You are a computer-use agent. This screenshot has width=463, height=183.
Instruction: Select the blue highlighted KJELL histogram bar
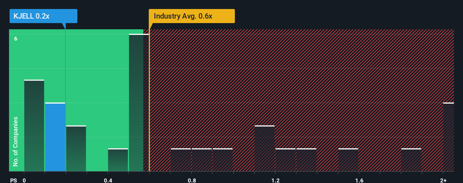pos(55,137)
